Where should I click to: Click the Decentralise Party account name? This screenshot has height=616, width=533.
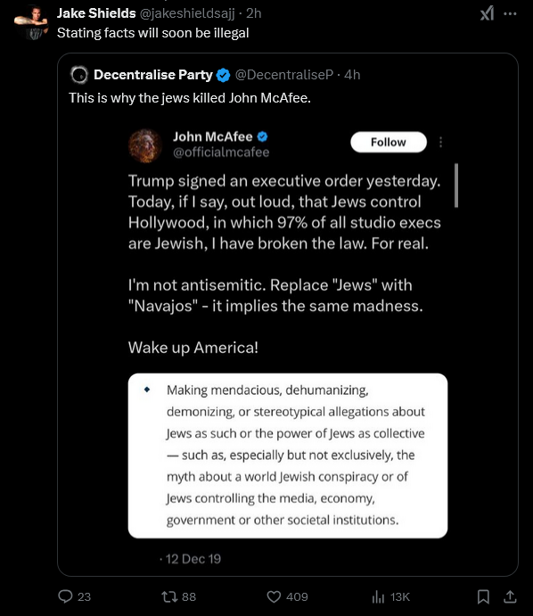click(152, 75)
